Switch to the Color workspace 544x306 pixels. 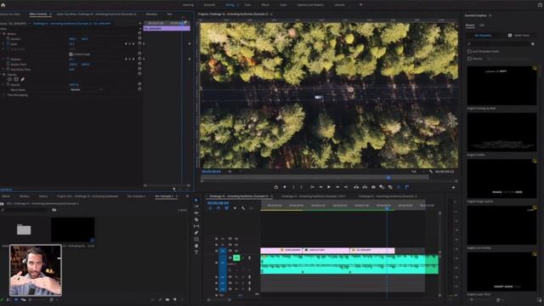[247, 5]
